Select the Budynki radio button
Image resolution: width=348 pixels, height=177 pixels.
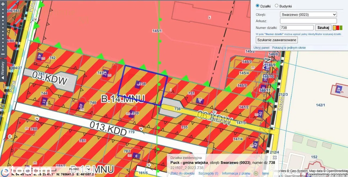[276, 6]
